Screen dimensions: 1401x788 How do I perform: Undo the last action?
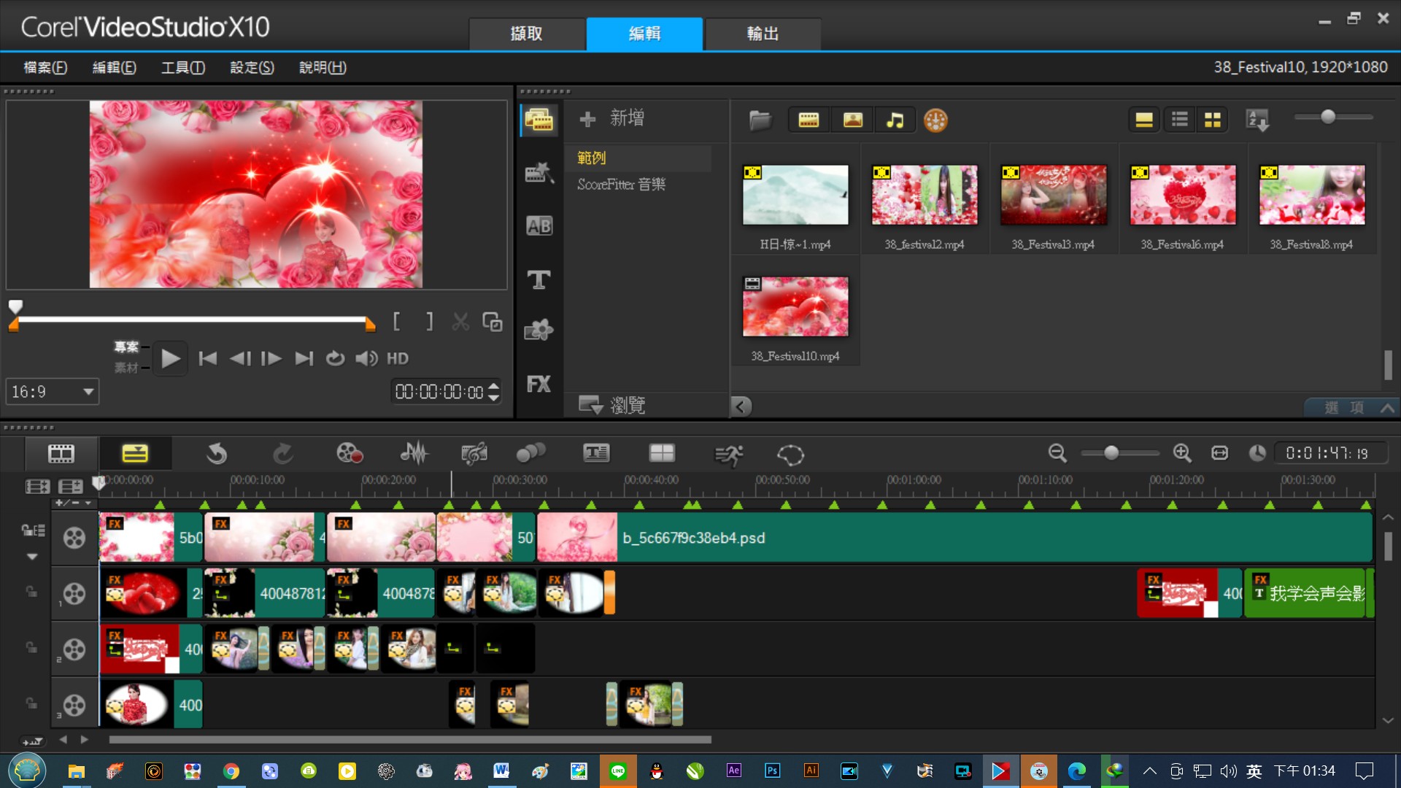tap(216, 454)
